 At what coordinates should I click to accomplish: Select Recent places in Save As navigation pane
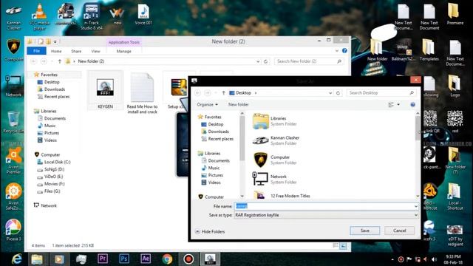(x=217, y=139)
